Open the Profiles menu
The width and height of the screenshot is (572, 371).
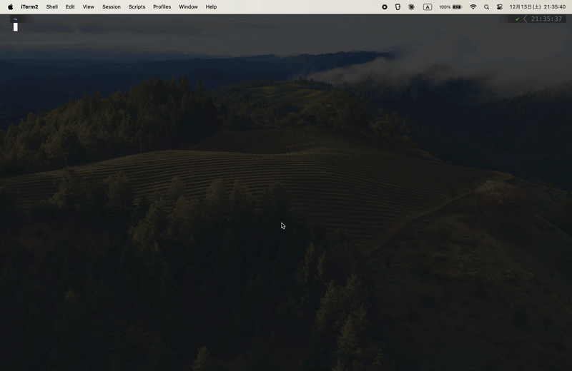(x=162, y=6)
